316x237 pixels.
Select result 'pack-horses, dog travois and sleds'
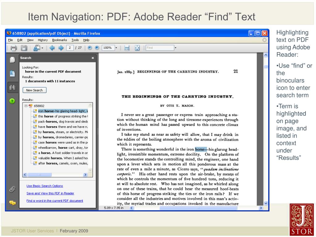point(63,122)
